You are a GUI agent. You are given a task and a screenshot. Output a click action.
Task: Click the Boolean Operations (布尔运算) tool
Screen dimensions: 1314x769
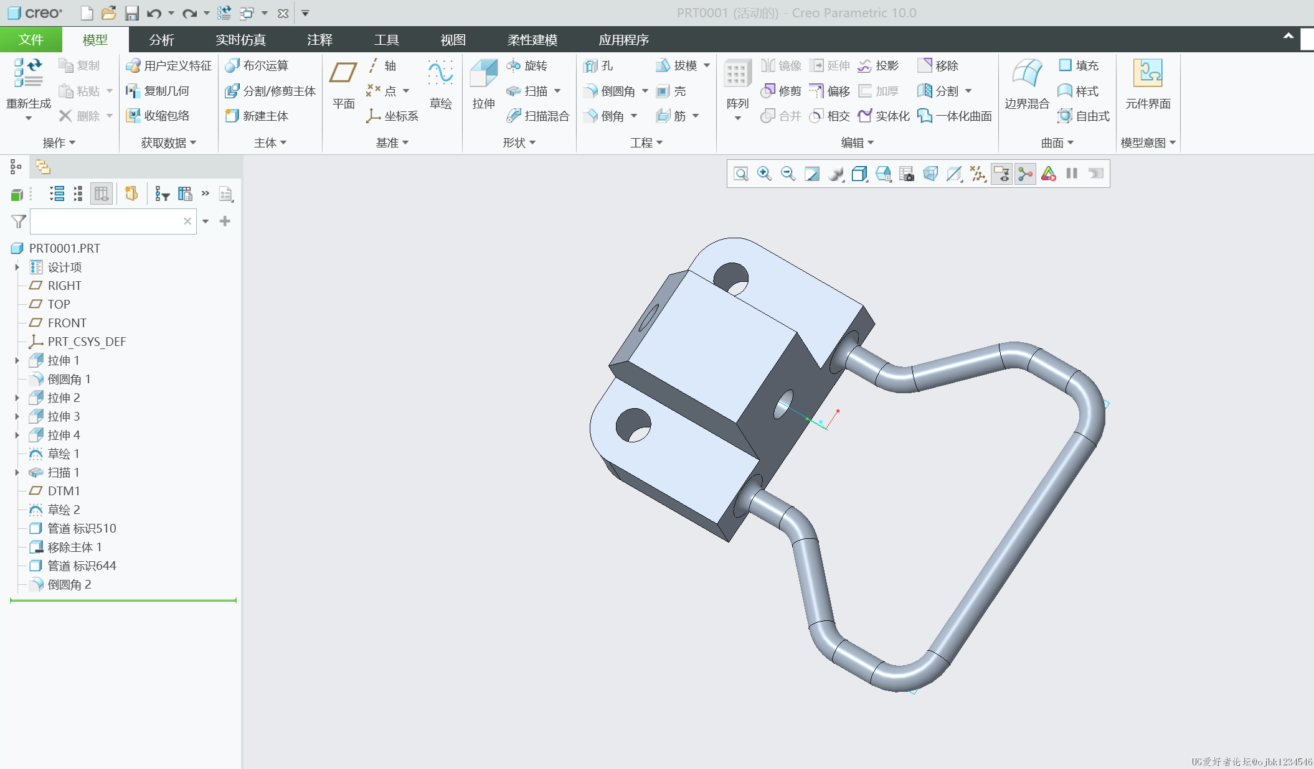pos(257,65)
